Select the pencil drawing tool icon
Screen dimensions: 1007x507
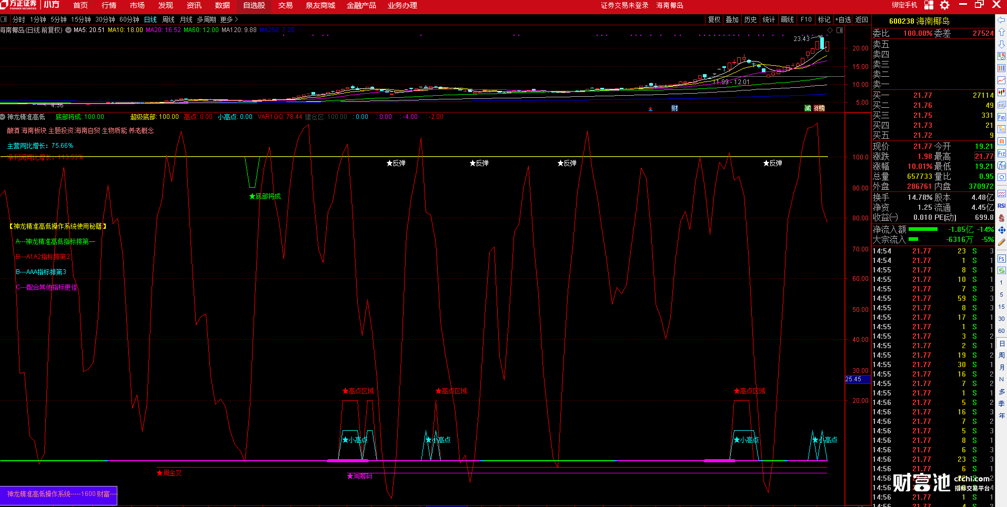tap(1001, 242)
